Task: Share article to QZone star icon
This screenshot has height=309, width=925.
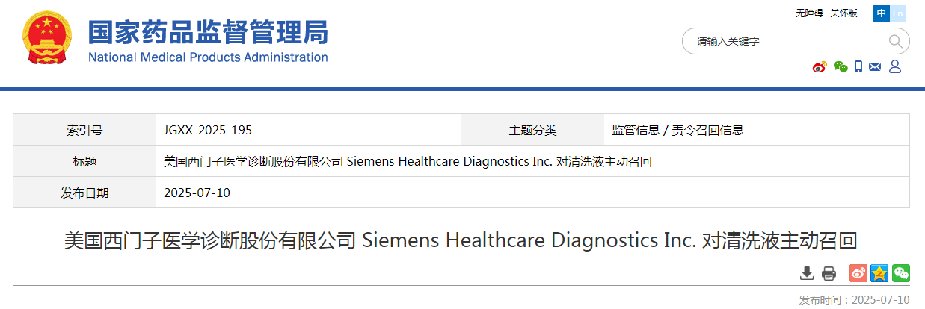Action: coord(880,273)
